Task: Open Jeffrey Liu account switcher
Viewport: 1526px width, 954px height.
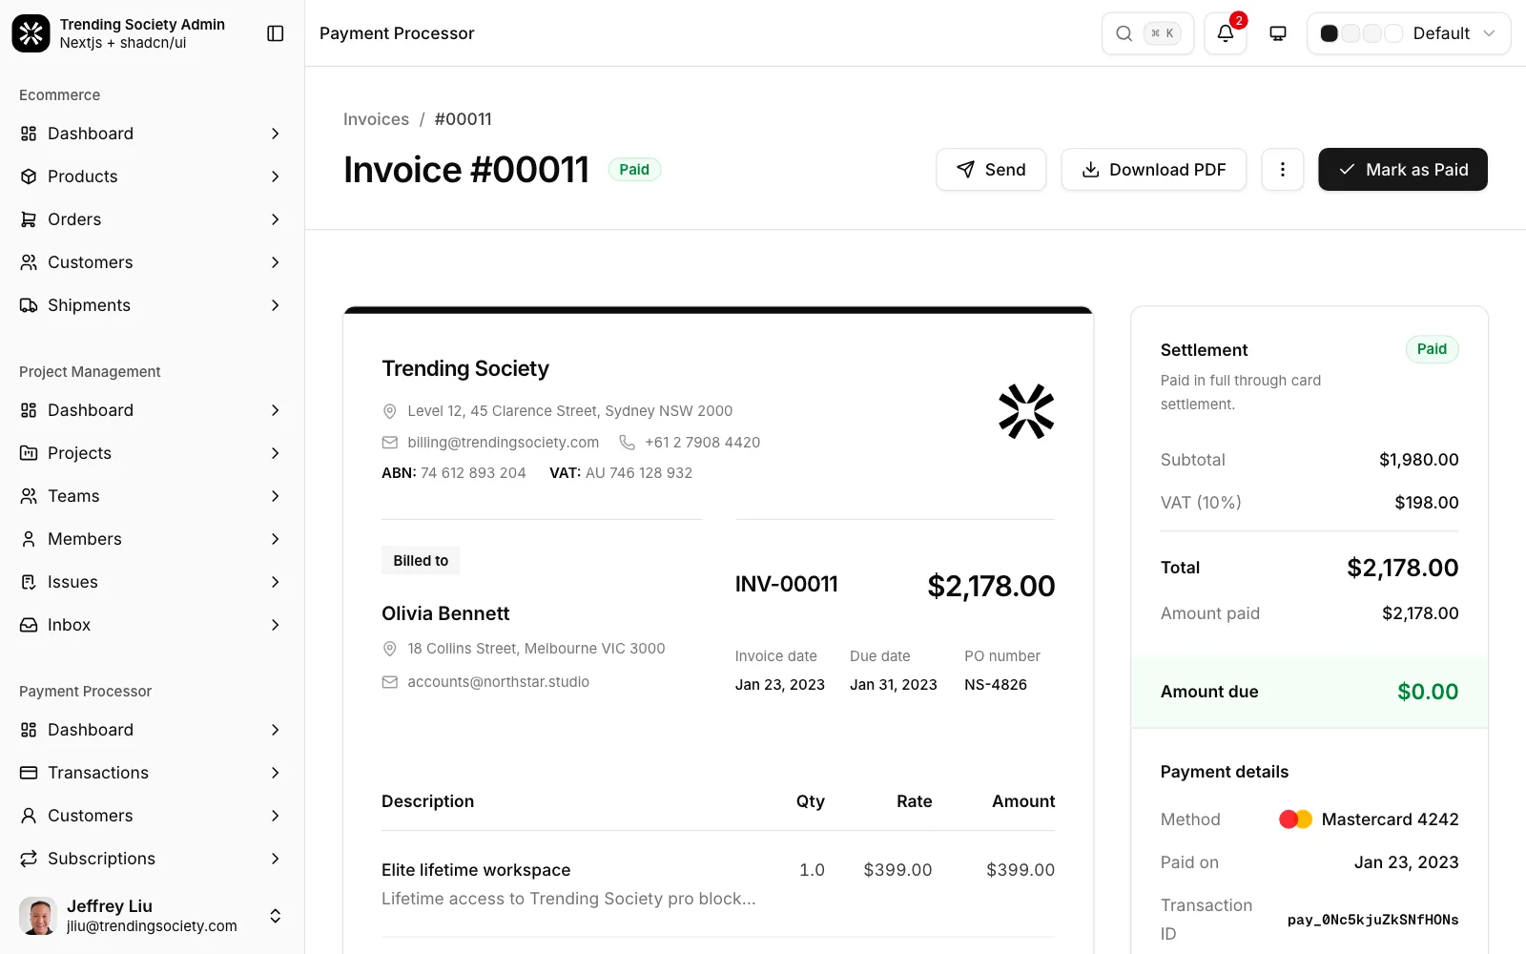Action: 153,916
